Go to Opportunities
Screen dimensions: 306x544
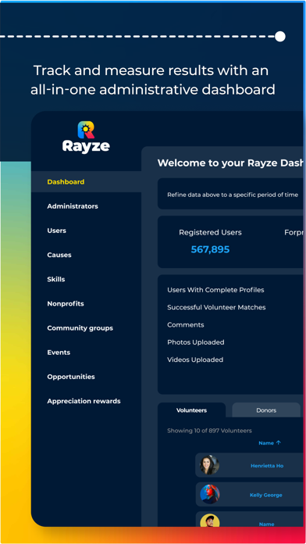(x=71, y=377)
